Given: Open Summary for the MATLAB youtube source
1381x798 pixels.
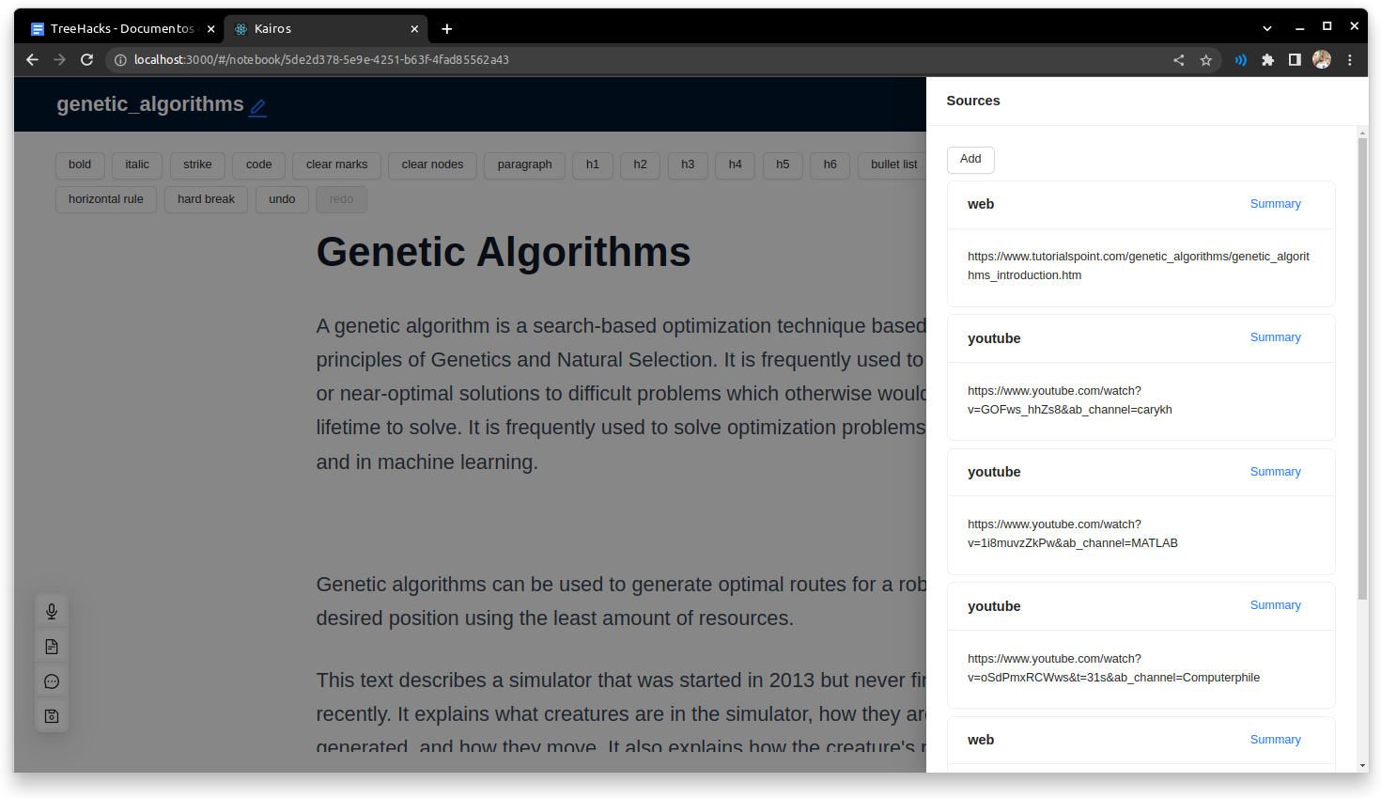Looking at the screenshot, I should (1275, 472).
